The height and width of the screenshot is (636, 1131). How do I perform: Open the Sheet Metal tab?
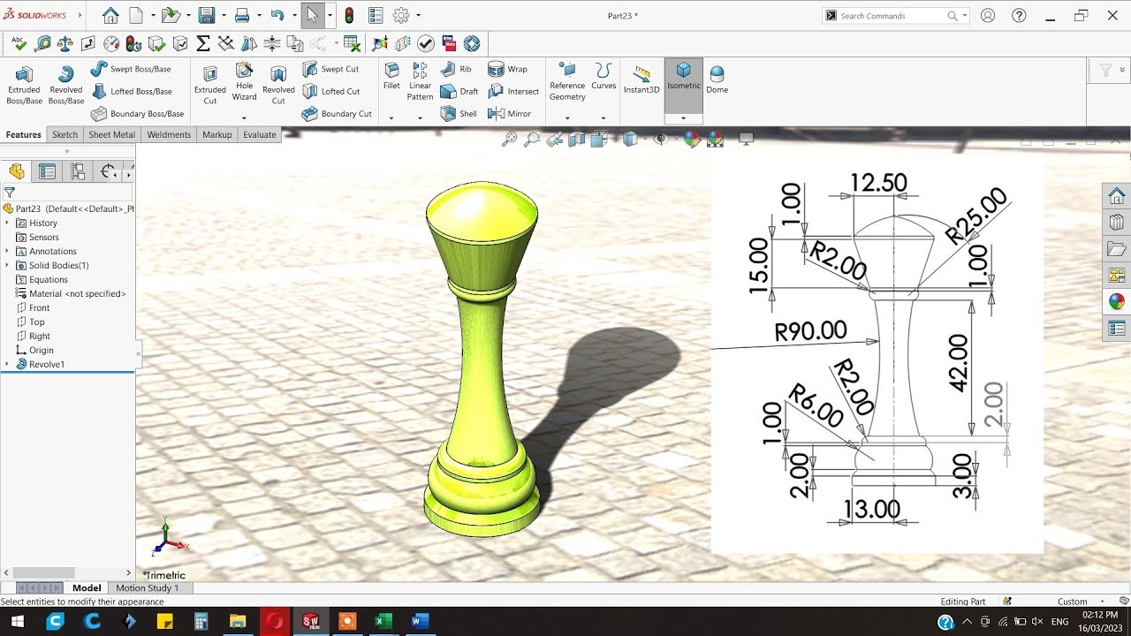tap(112, 134)
